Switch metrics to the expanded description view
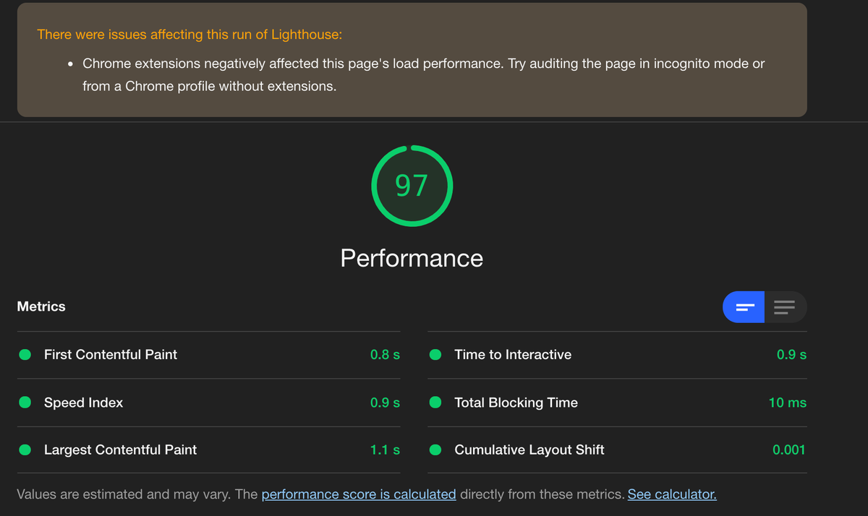The image size is (868, 516). point(786,307)
